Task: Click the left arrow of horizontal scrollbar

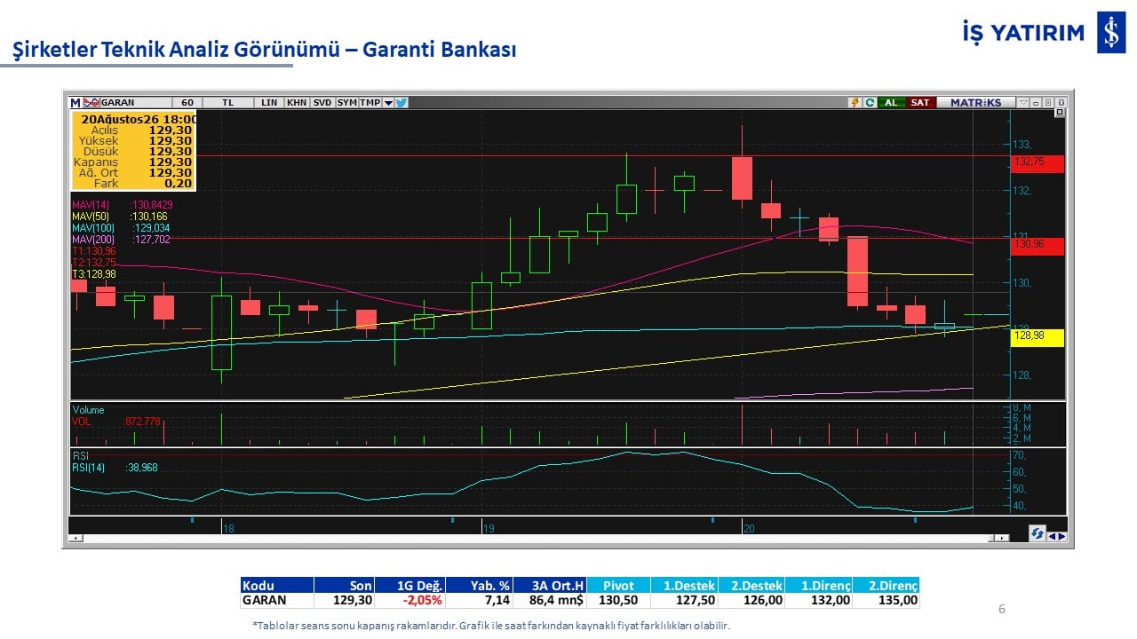Action: coord(76,538)
